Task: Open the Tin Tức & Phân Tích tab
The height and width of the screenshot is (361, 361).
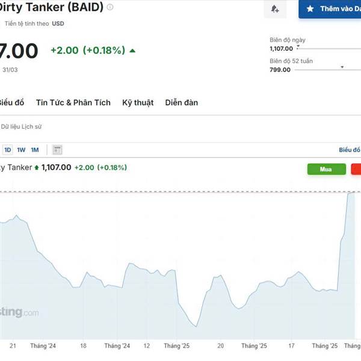Action: (x=73, y=102)
